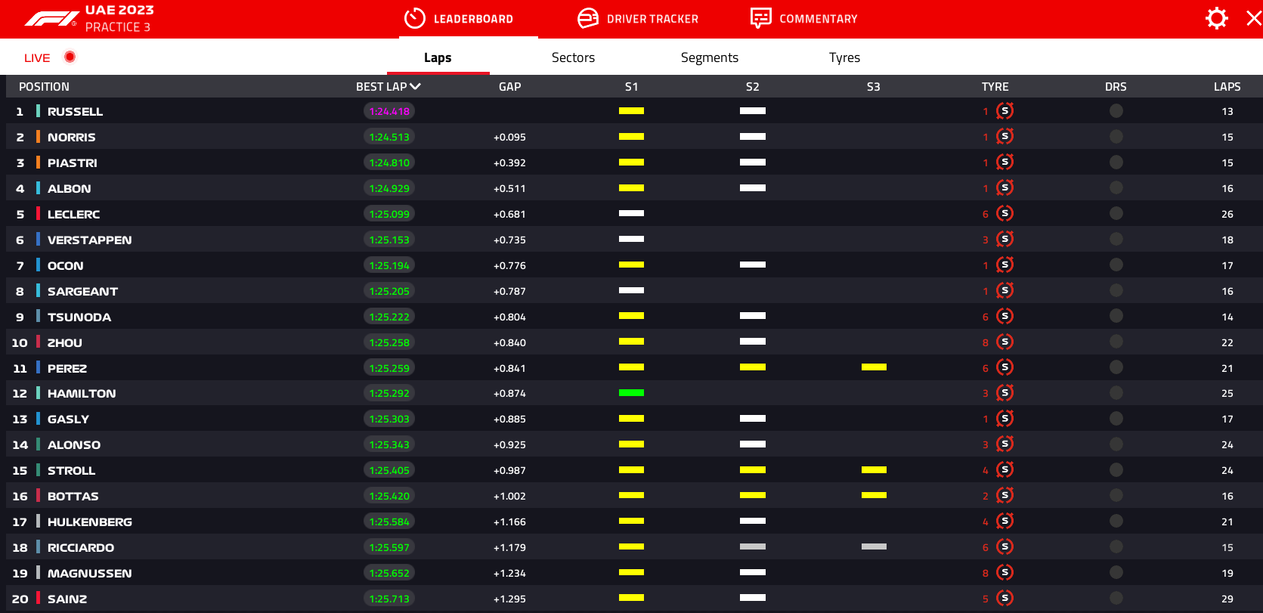
Task: Click Magnussen's soft tyre icon
Action: (x=1005, y=573)
